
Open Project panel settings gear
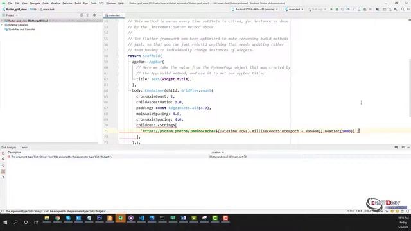pos(94,15)
